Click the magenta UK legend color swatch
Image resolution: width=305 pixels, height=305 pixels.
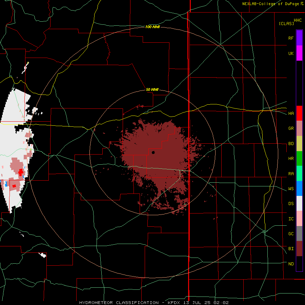point(299,53)
